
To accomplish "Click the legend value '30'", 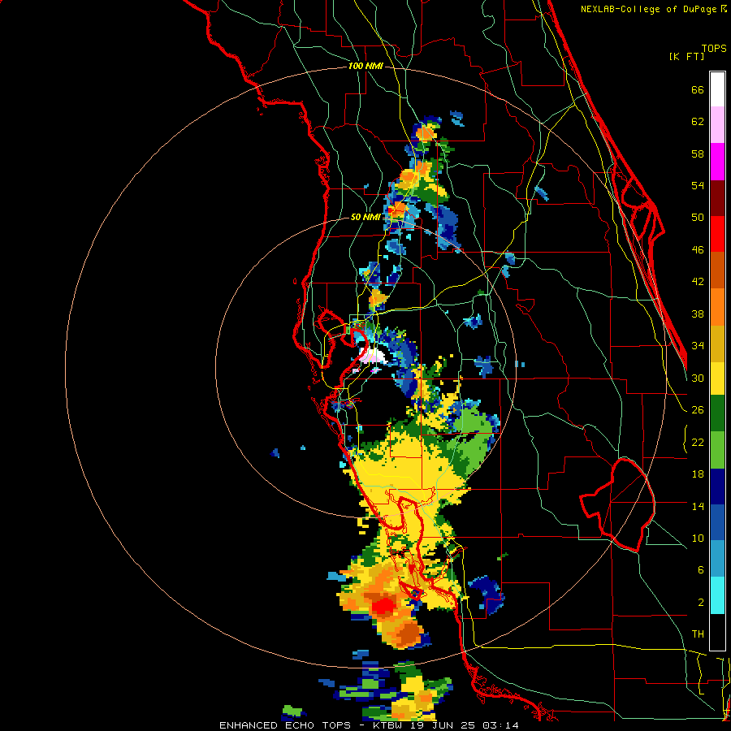I will tap(698, 378).
